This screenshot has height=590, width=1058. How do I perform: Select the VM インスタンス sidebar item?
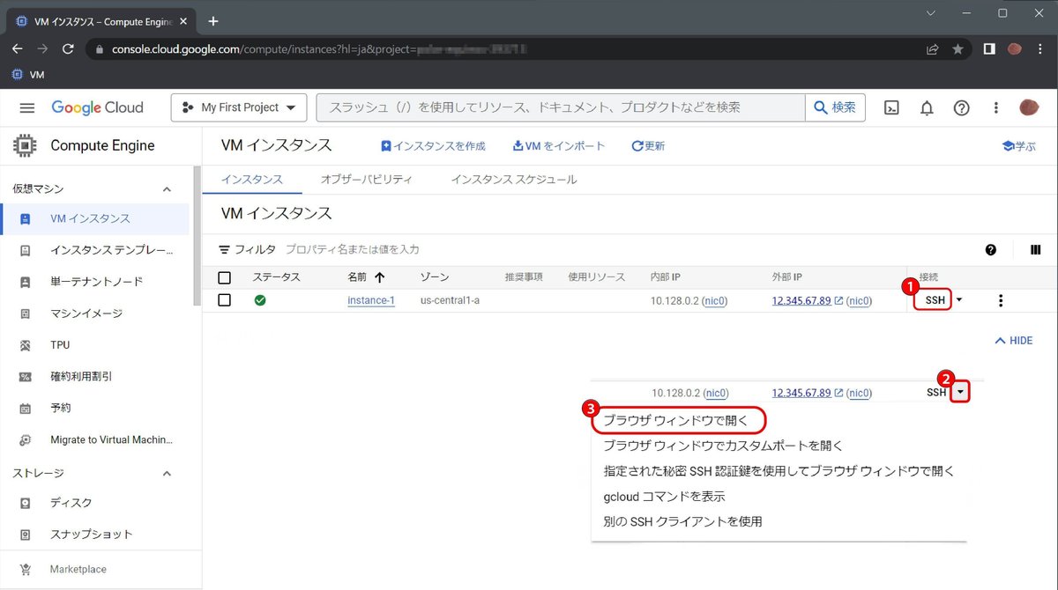tap(95, 218)
